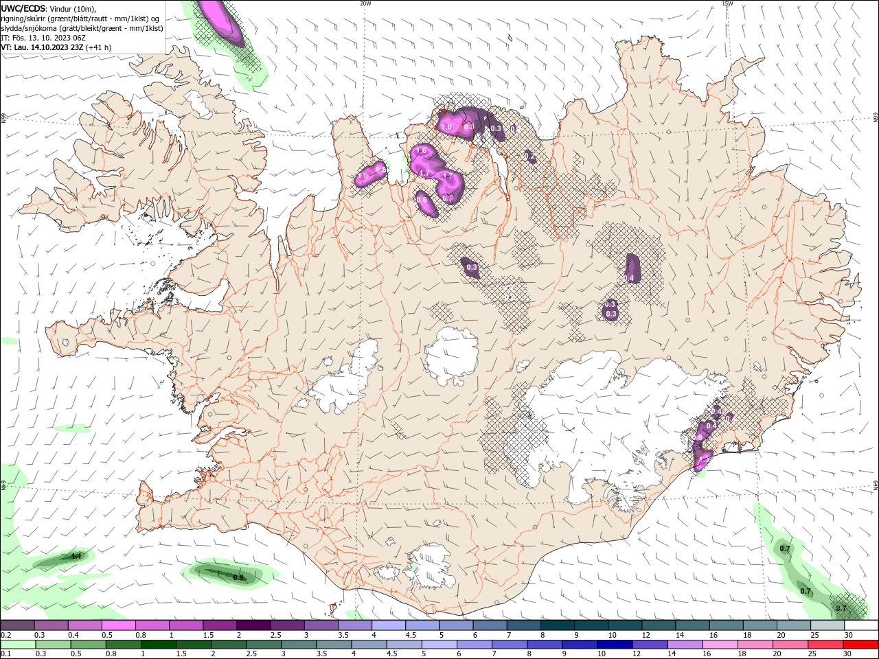Viewport: 879px width, 659px height.
Task: Click the '15W' longitude label
Action: (728, 3)
